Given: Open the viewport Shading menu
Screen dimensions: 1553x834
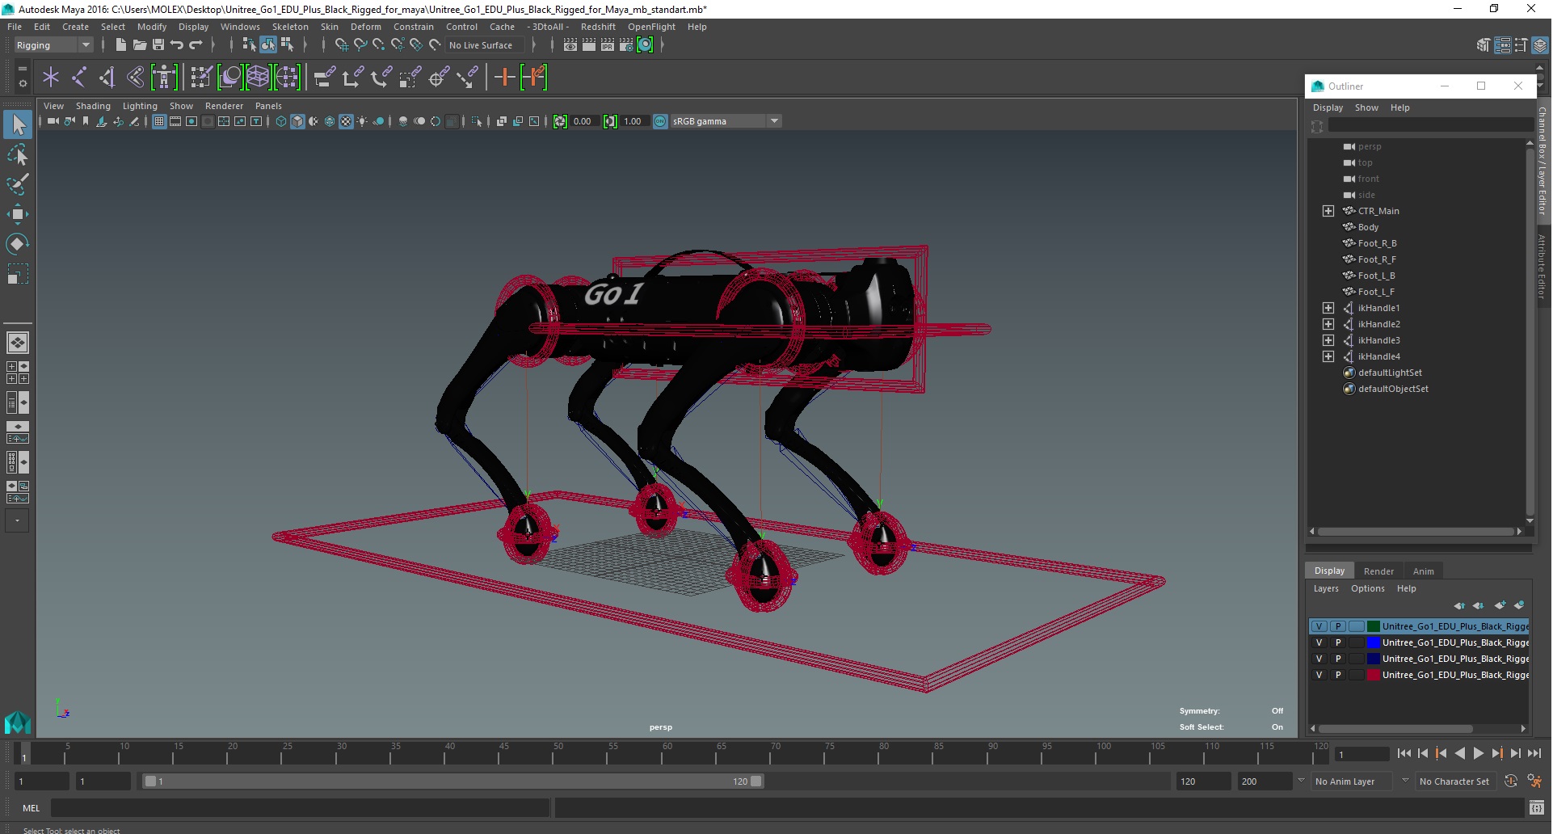Looking at the screenshot, I should tap(93, 106).
